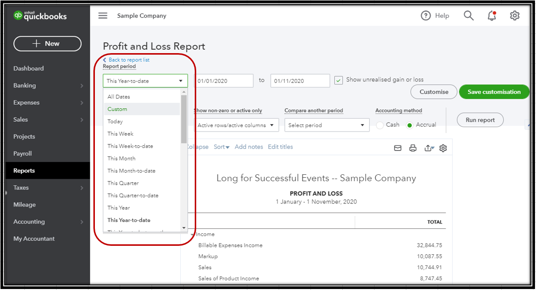
Task: Expand the Taxes sidebar submenu
Action: click(81, 188)
